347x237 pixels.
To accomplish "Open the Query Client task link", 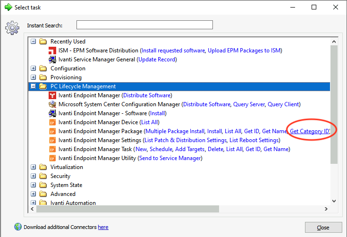I will [283, 104].
